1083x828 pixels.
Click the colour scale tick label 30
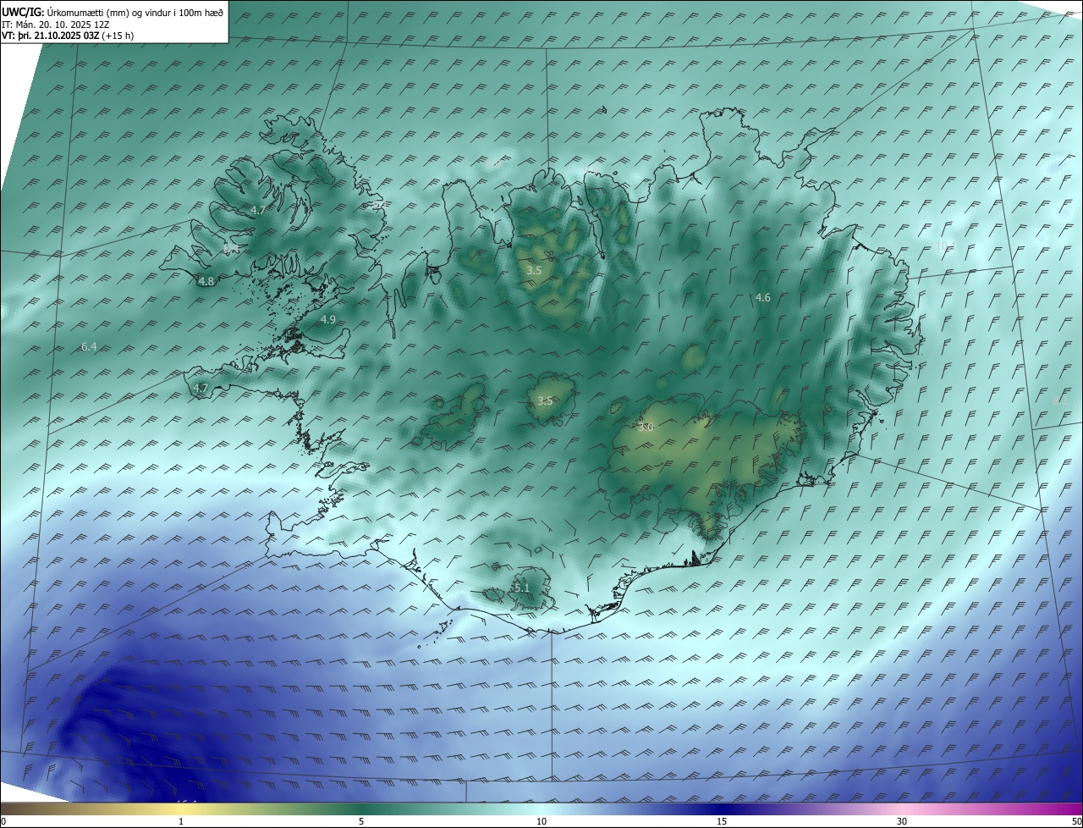[x=902, y=822]
